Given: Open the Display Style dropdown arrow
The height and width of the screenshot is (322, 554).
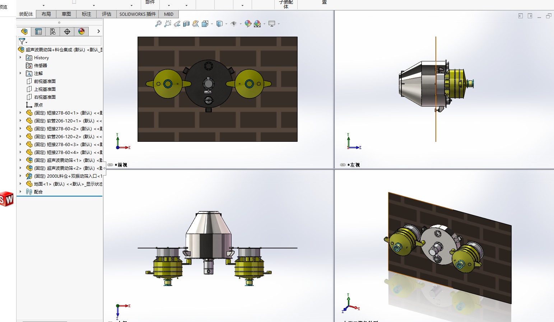Looking at the screenshot, I should click(226, 24).
